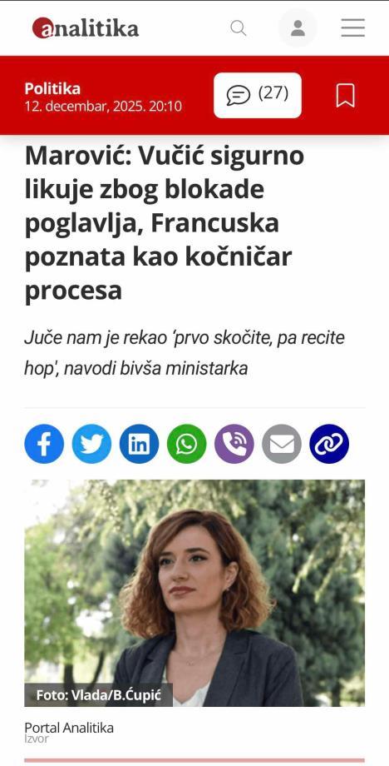Click the article headline about Vučić
The width and height of the screenshot is (389, 766).
165,223
